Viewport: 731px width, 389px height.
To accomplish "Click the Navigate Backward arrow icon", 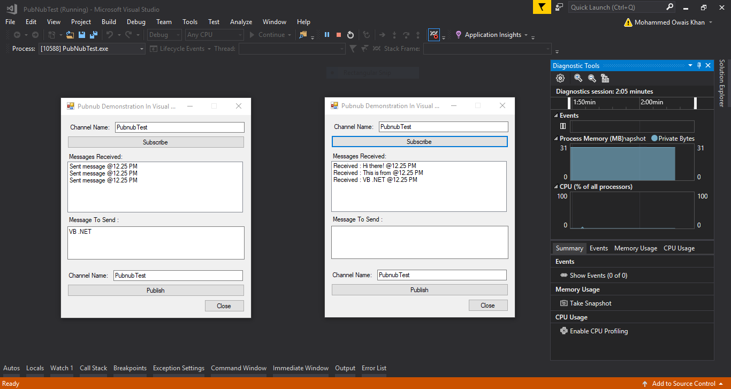I will 17,35.
